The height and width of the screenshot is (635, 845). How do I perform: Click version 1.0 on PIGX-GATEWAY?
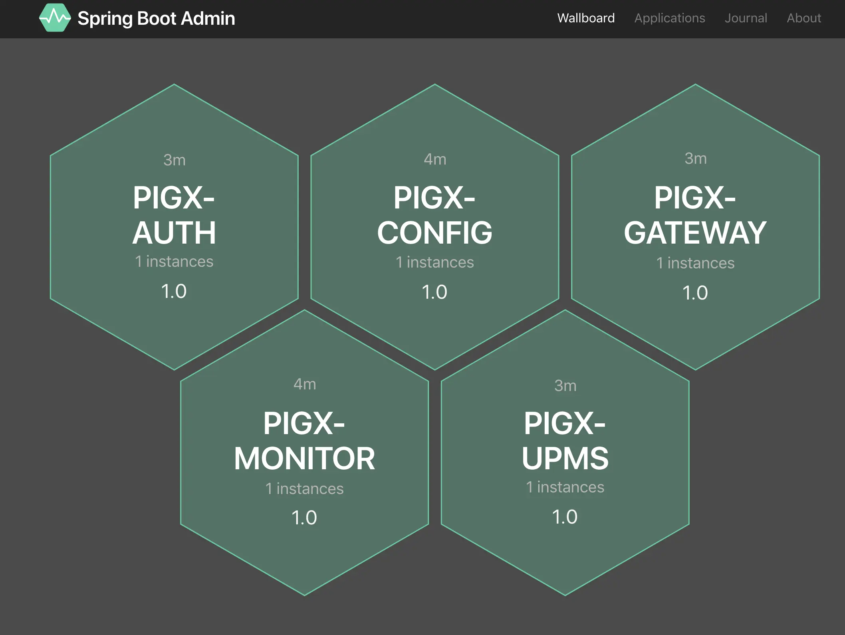695,293
